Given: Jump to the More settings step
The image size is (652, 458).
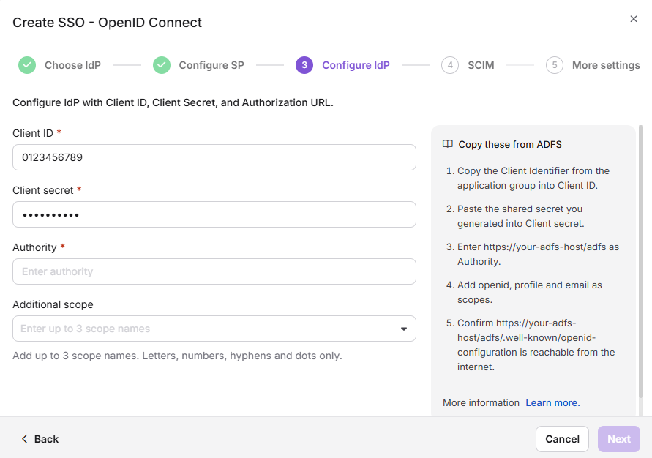Looking at the screenshot, I should [x=606, y=65].
